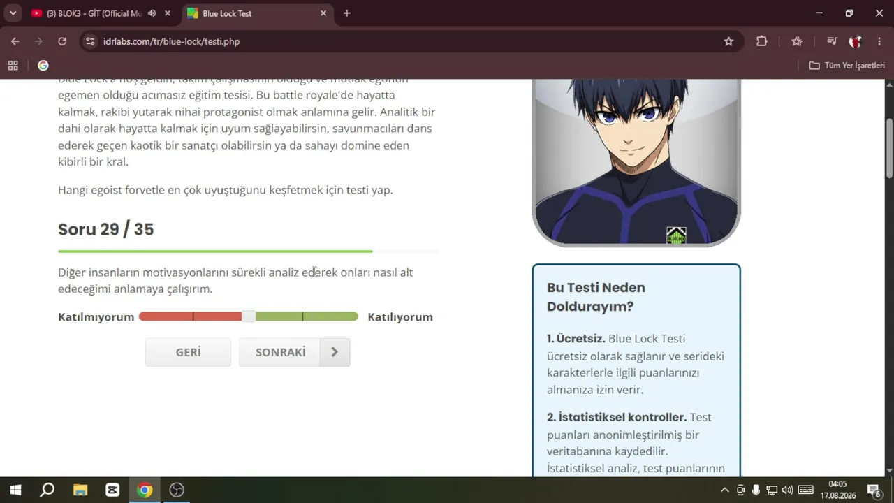Open the apps grid in bookmarks bar

click(13, 66)
